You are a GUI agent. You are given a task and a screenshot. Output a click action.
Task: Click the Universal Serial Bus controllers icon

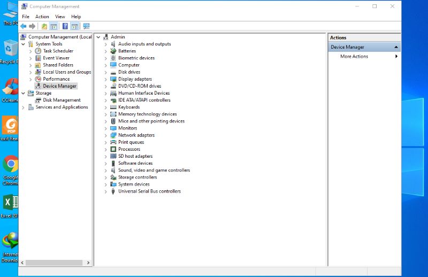(113, 191)
